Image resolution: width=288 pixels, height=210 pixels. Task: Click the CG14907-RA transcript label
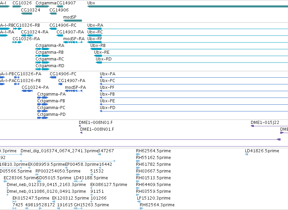(70, 32)
